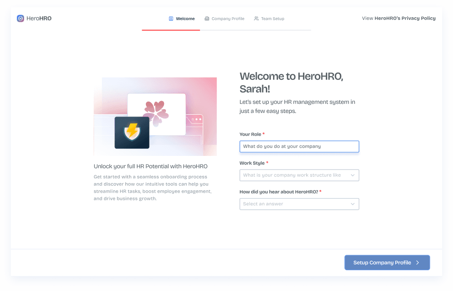
Task: Click the 'Welcome to HeroHRO, Sarah!' heading
Action: click(x=291, y=82)
